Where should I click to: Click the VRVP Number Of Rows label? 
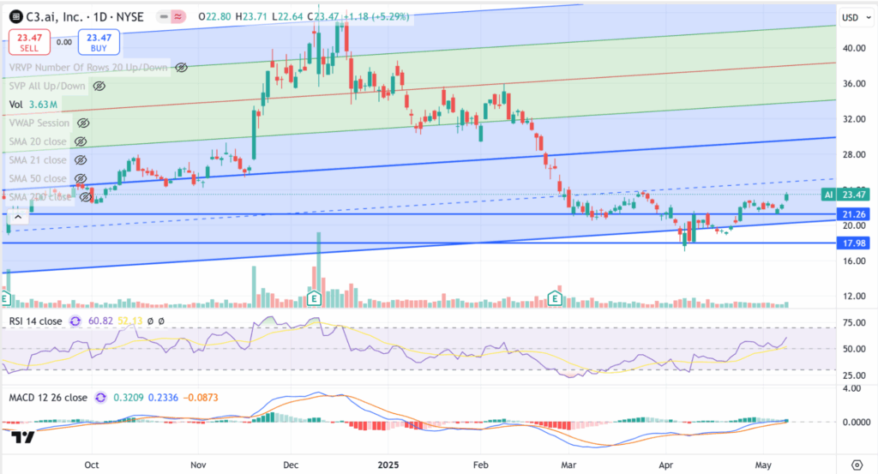tap(88, 68)
